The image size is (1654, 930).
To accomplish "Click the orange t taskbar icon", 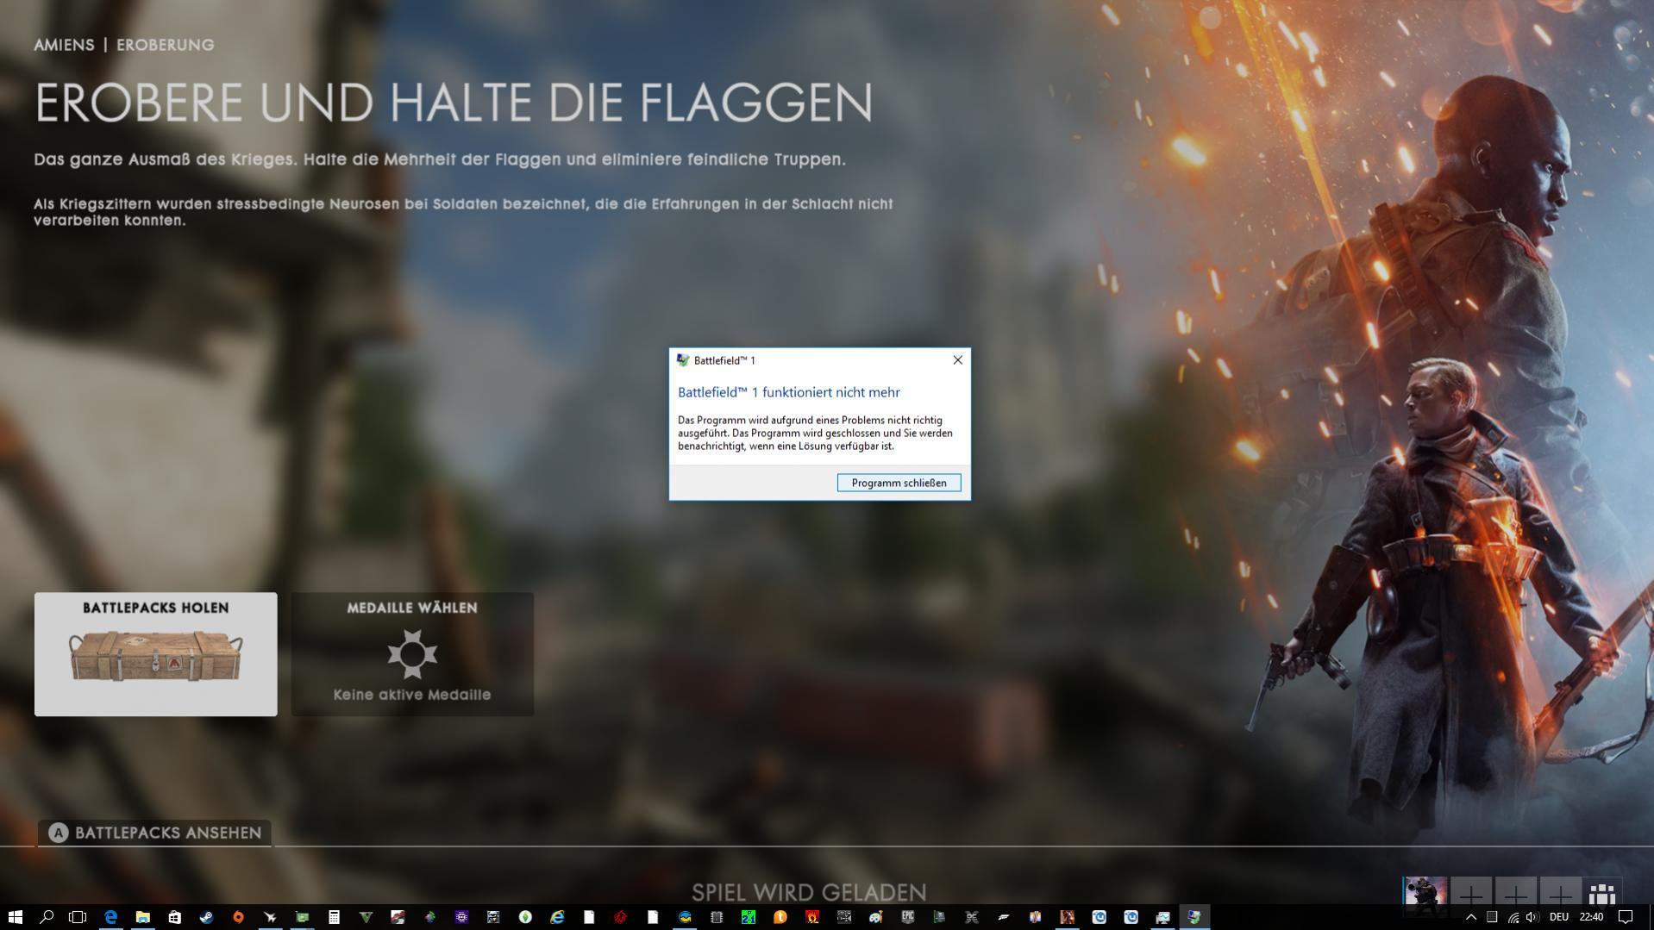I will (x=780, y=917).
